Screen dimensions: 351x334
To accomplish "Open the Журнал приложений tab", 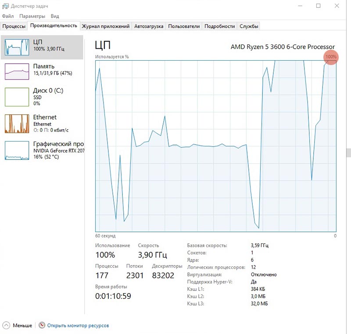I will (x=106, y=26).
